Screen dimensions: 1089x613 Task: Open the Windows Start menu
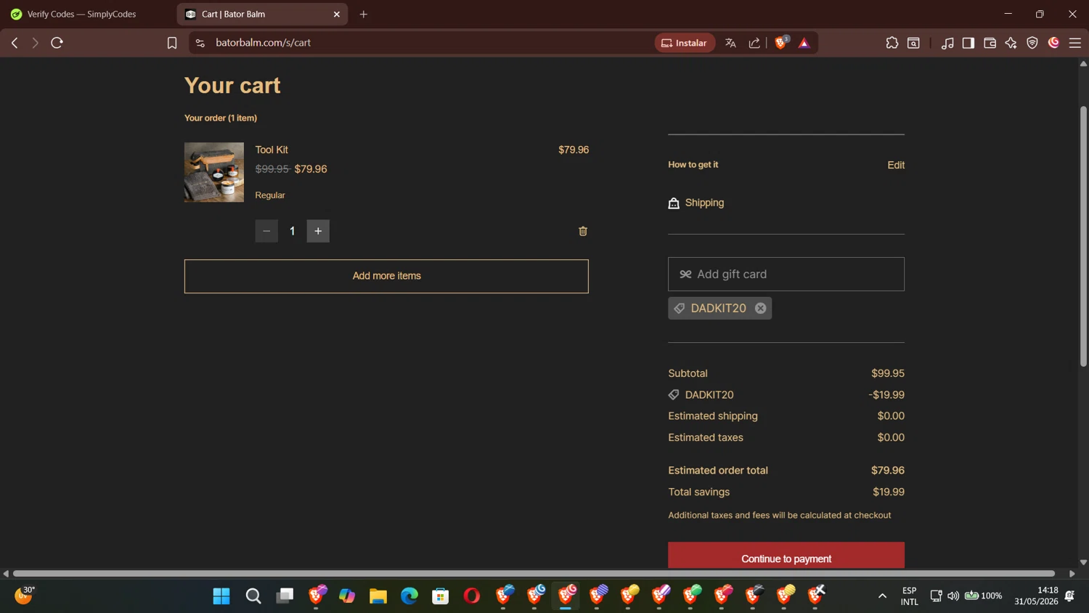(x=221, y=596)
